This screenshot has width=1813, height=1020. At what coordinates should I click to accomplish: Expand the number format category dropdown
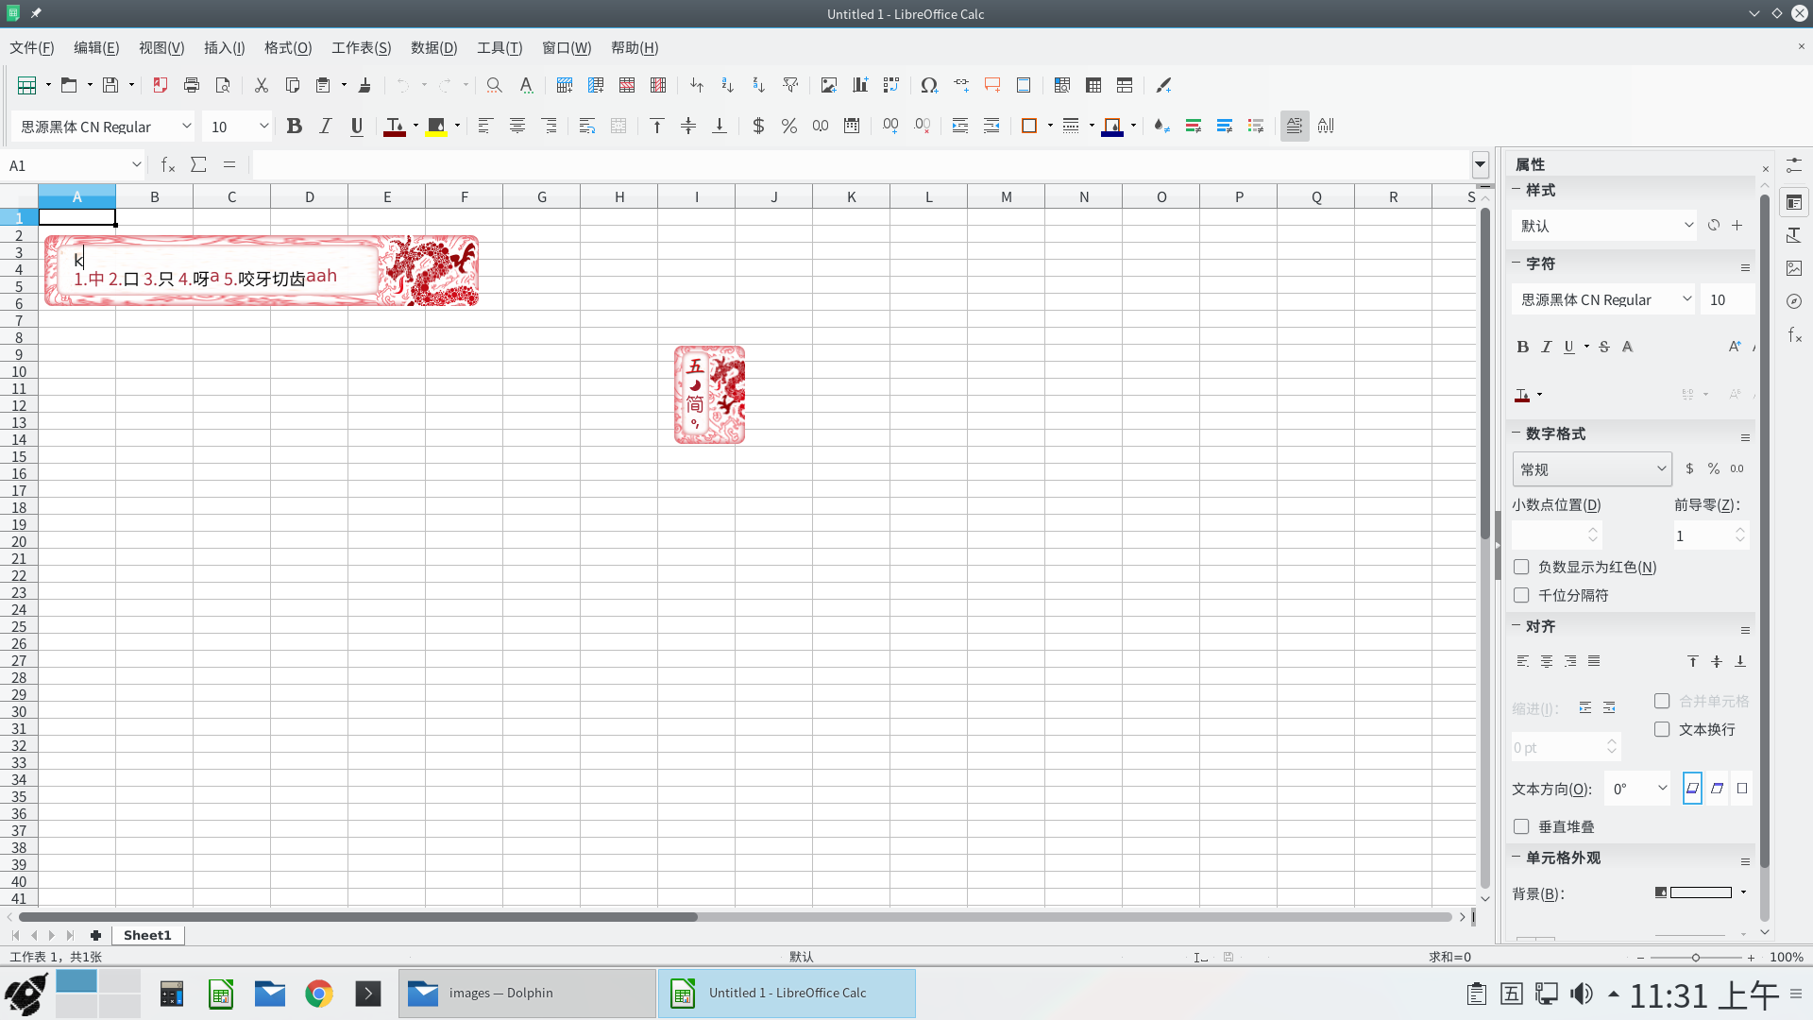coord(1661,469)
